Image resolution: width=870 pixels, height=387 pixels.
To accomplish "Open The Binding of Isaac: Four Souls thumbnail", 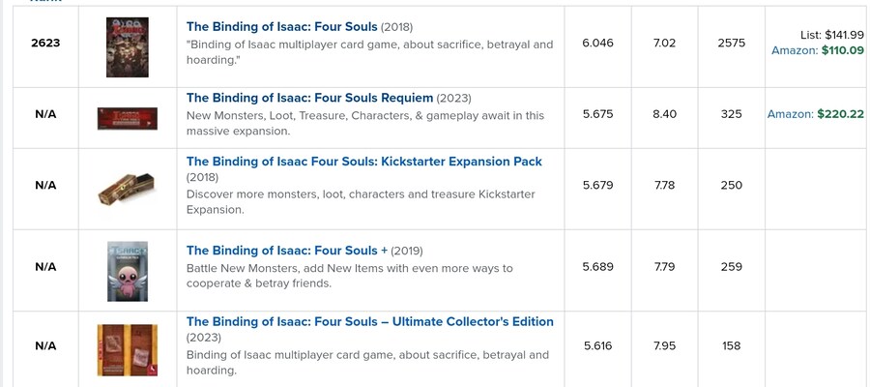I will coord(127,47).
